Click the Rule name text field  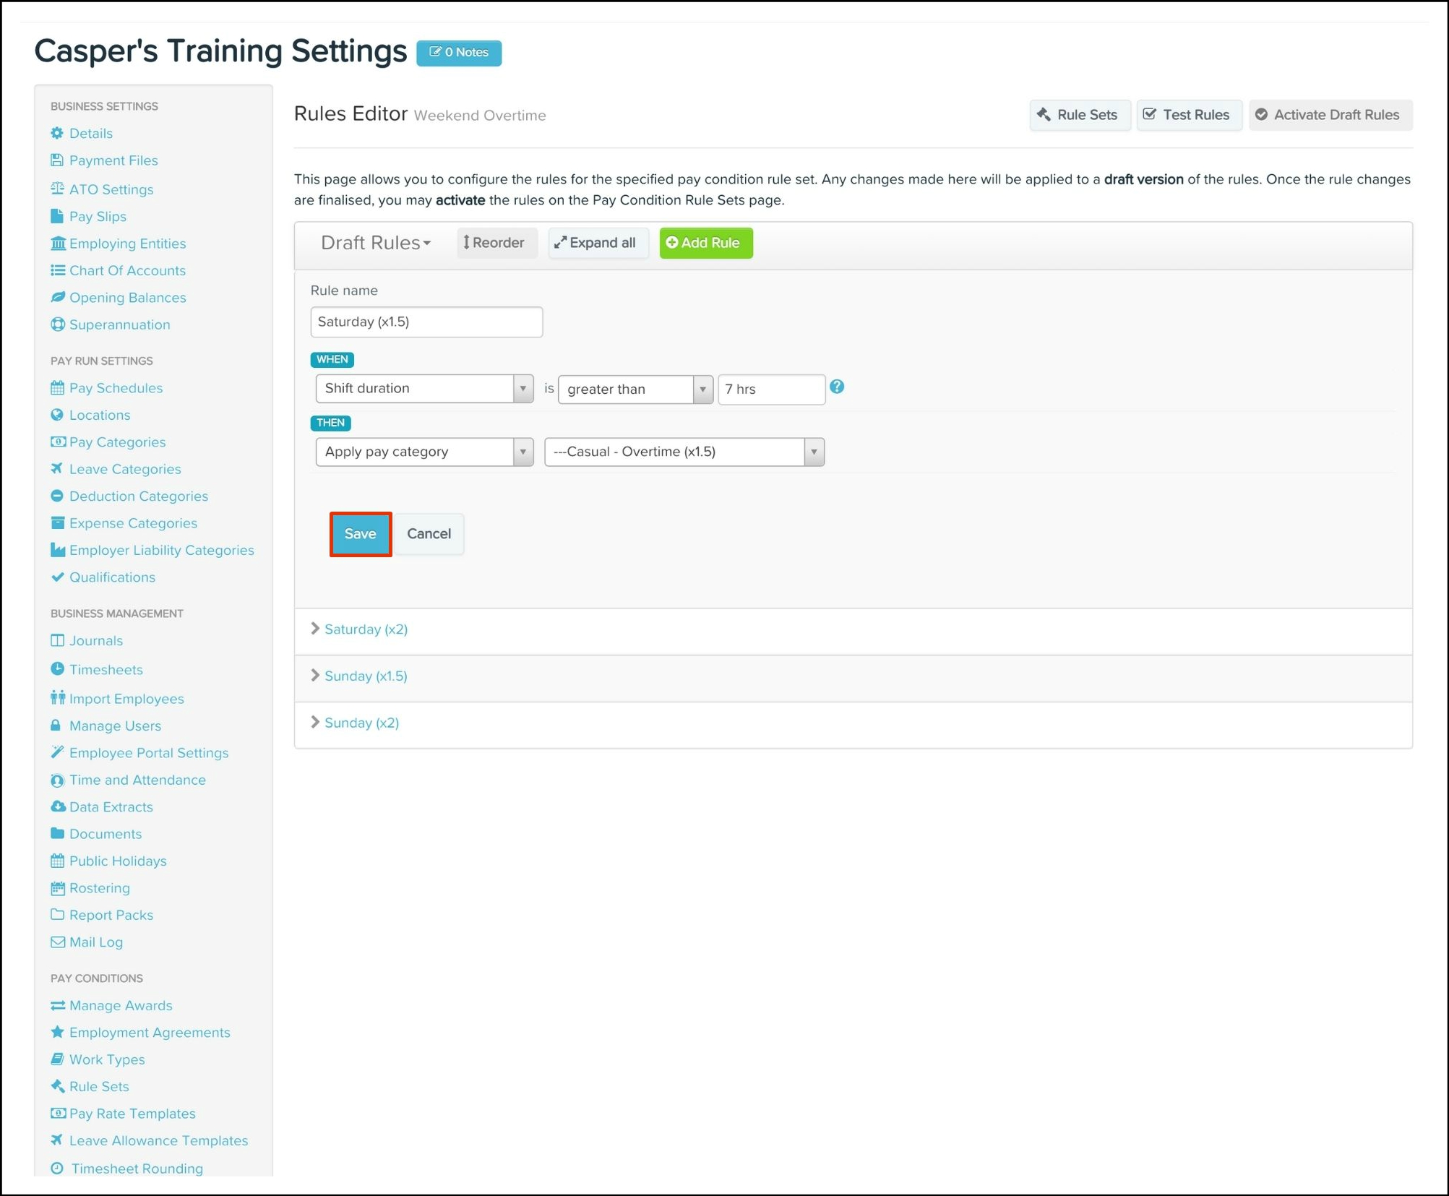point(426,322)
